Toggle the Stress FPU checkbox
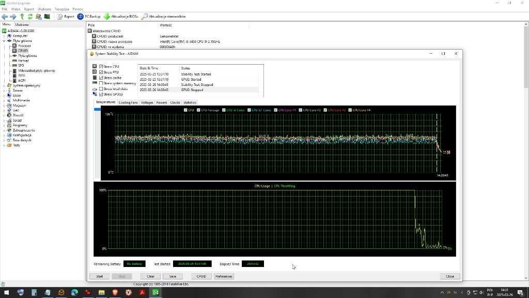 (101, 72)
